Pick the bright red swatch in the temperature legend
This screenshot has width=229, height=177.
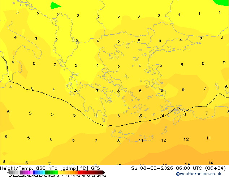point(79,172)
